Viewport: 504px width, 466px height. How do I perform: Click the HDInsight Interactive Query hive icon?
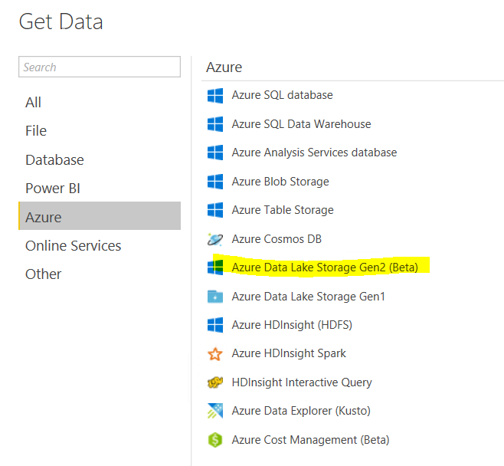[215, 382]
